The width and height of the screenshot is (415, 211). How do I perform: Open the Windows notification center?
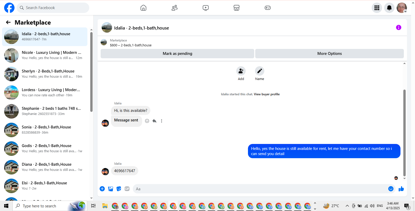tap(407, 206)
